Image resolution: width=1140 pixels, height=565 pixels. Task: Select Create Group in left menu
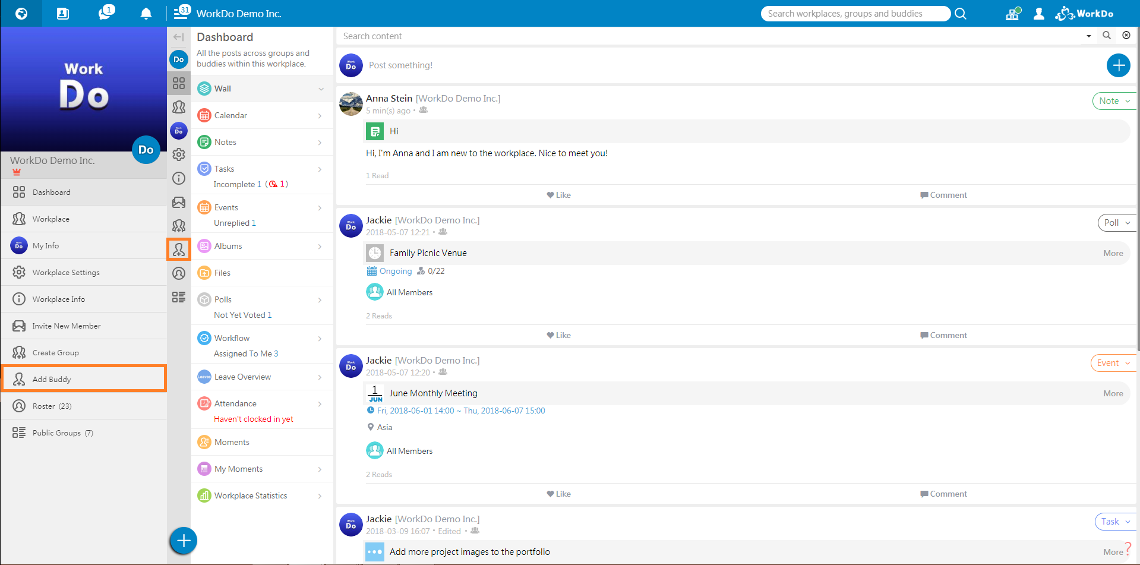(84, 352)
